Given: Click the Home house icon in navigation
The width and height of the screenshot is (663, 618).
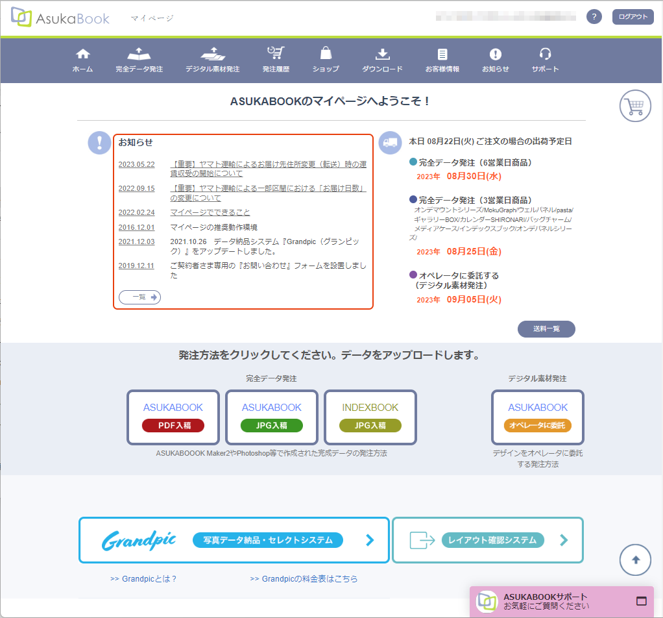Looking at the screenshot, I should 82,55.
